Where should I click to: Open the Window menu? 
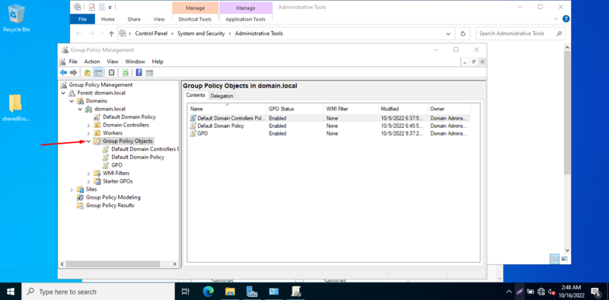click(x=135, y=62)
